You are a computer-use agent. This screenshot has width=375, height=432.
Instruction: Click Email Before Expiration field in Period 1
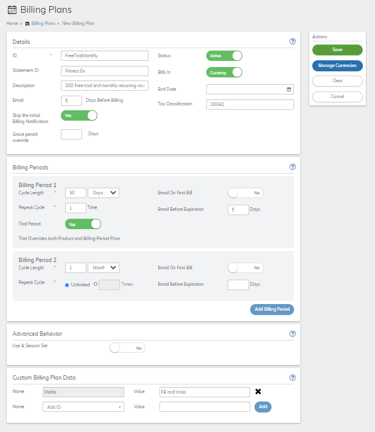coord(238,210)
